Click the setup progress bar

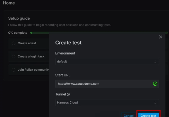tap(99, 33)
